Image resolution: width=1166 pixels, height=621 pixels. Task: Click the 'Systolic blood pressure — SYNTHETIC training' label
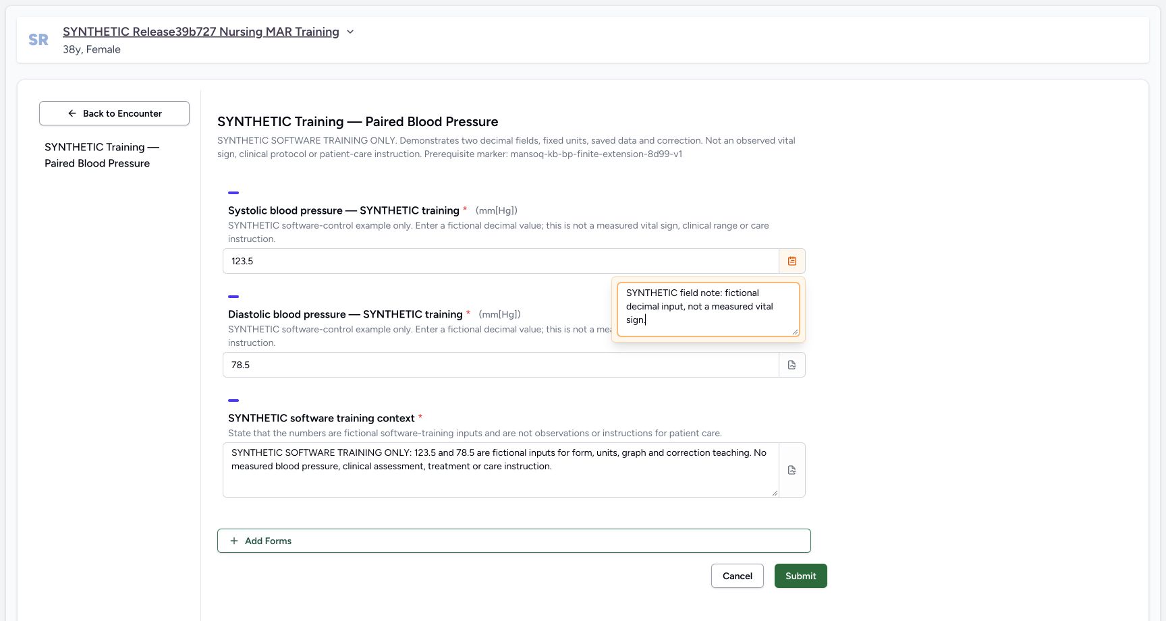click(343, 210)
